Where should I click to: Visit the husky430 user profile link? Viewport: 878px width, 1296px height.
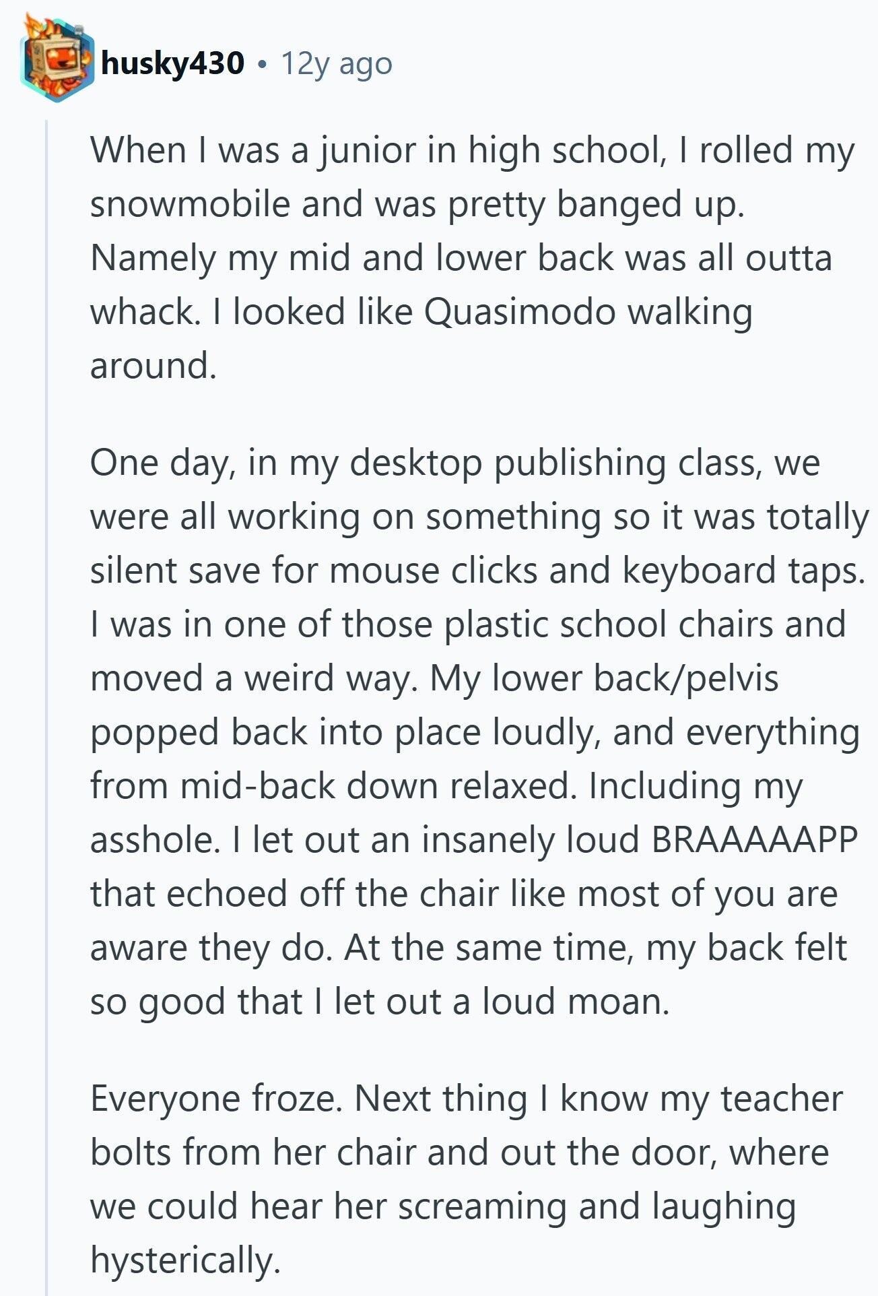click(172, 63)
